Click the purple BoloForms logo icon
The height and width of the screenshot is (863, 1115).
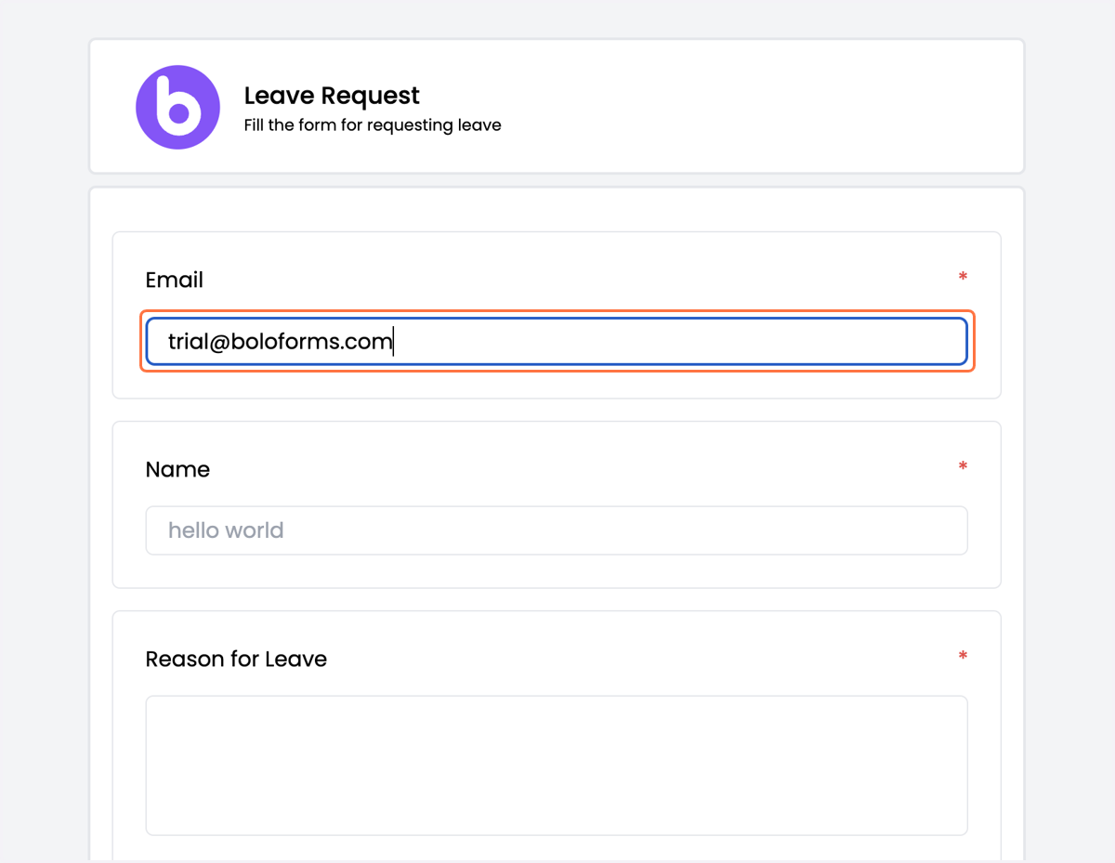(177, 107)
